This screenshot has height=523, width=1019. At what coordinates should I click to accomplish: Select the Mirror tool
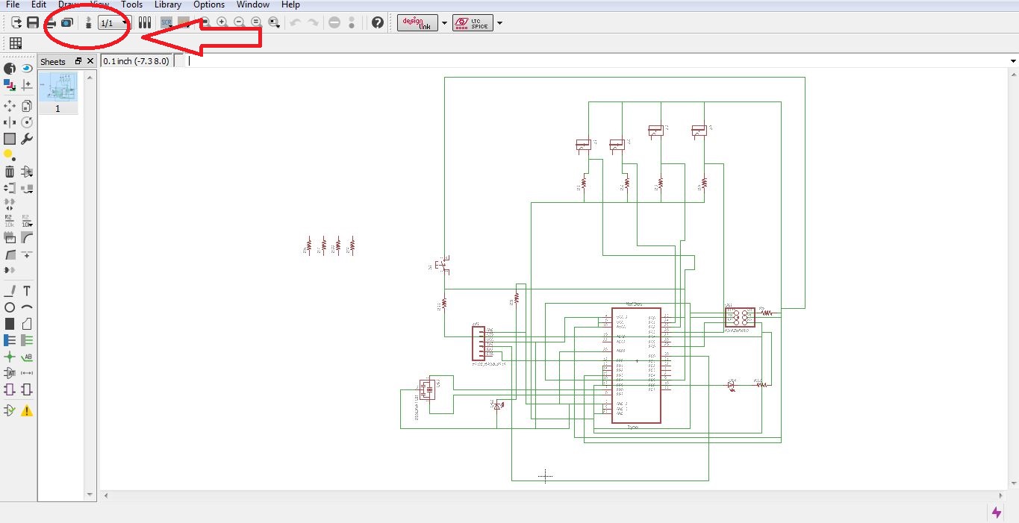10,122
